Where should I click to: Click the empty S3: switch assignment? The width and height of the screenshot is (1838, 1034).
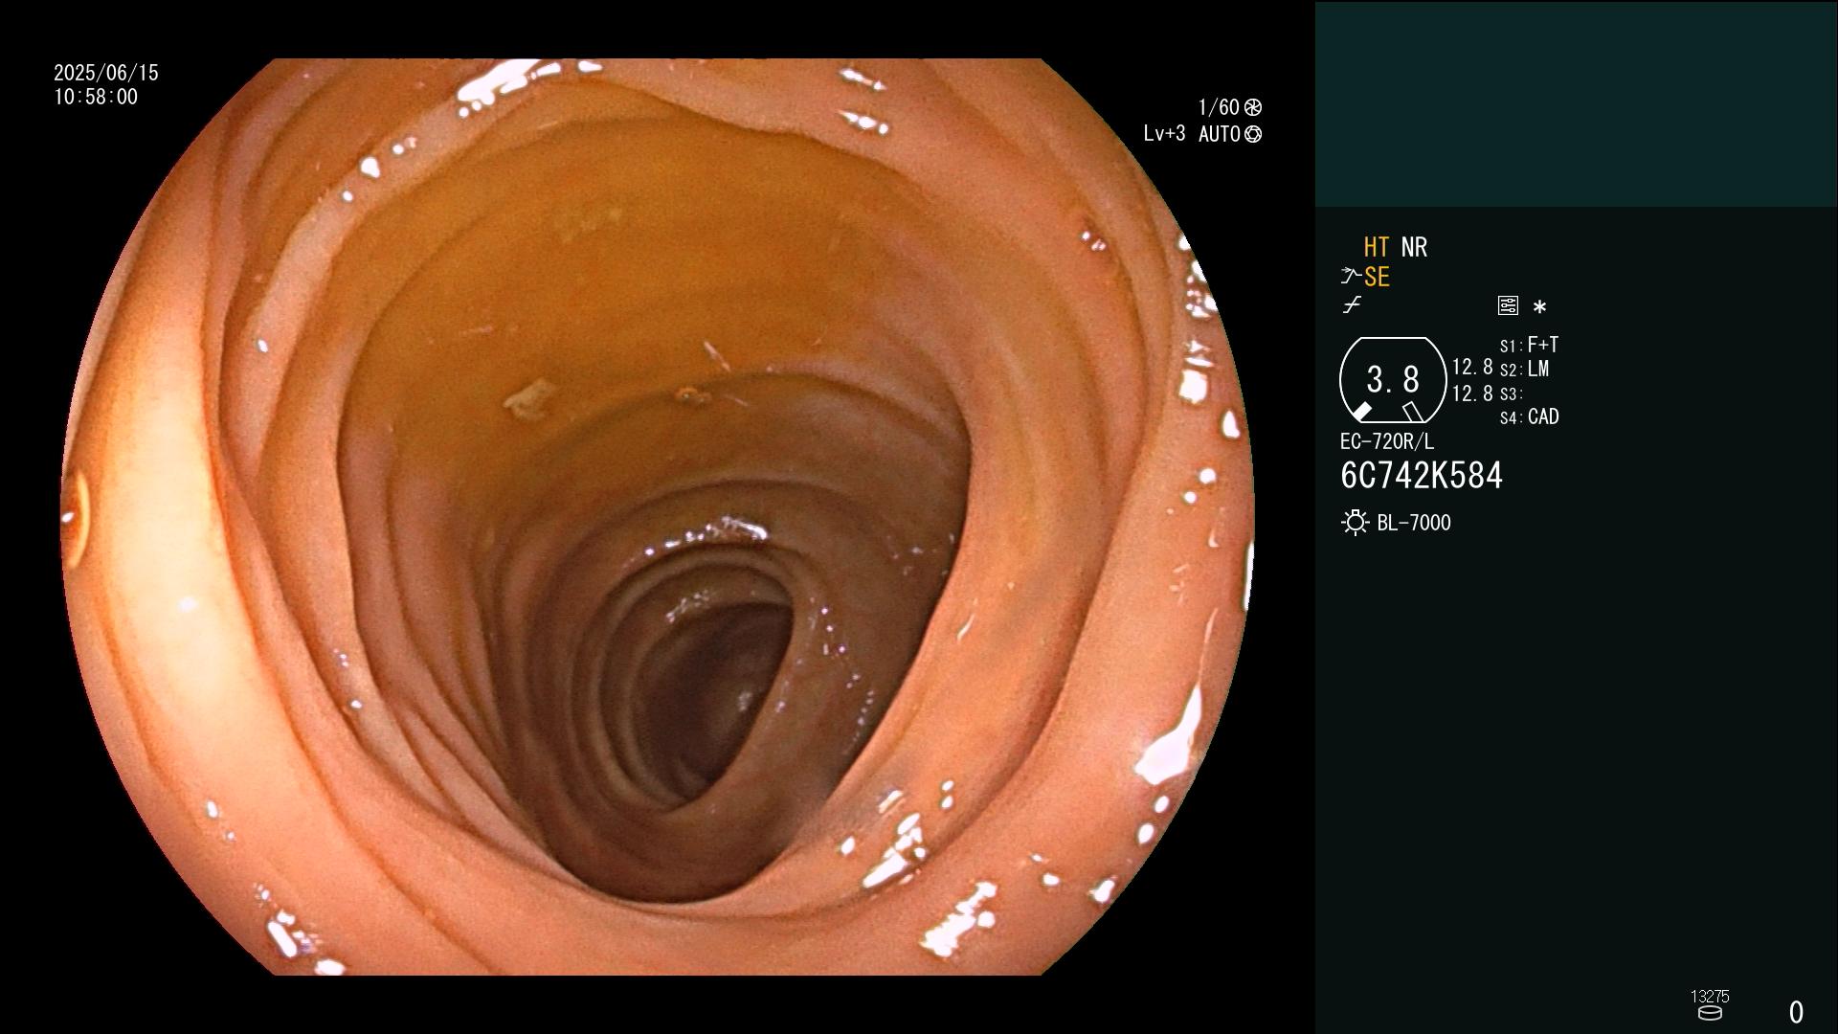point(1511,393)
